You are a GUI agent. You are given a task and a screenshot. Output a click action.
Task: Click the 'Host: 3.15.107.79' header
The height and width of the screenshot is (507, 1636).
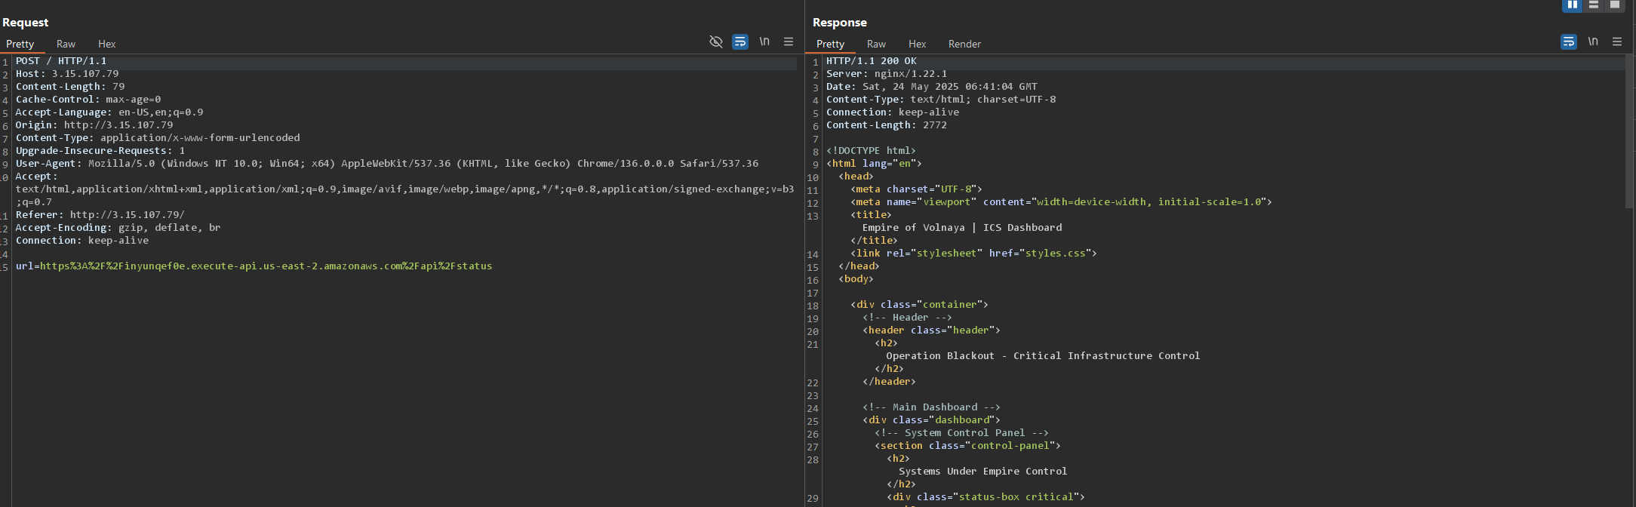click(67, 74)
